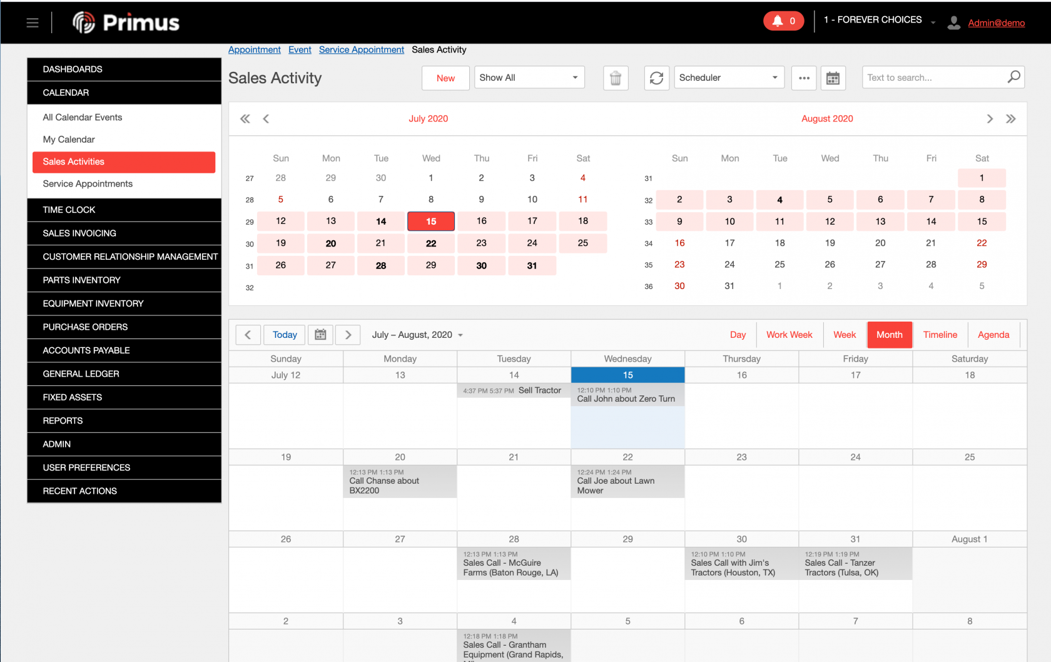The image size is (1051, 662).
Task: Click the scheduler previous arrow button
Action: click(248, 335)
